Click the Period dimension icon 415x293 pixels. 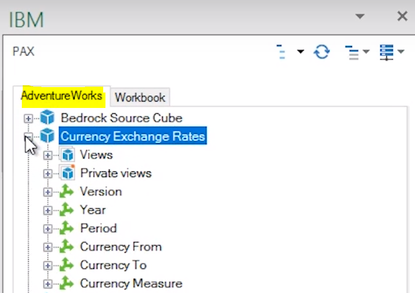pyautogui.click(x=66, y=228)
